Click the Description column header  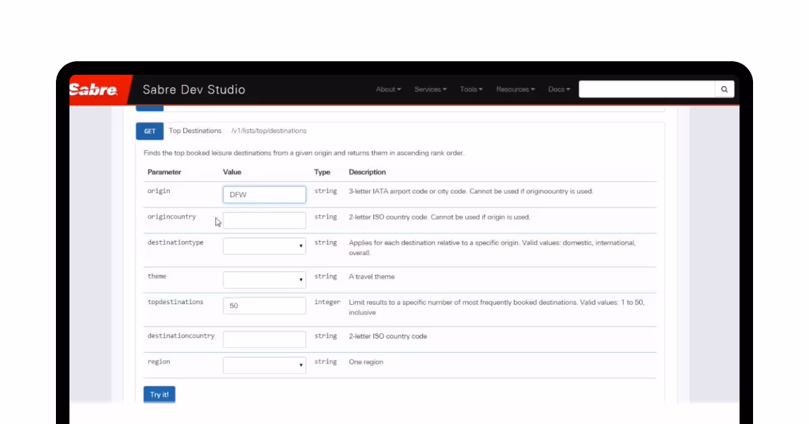pyautogui.click(x=367, y=172)
